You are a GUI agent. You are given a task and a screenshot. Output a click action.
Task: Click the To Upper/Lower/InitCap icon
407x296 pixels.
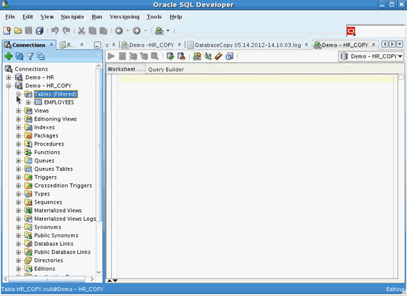click(x=208, y=56)
